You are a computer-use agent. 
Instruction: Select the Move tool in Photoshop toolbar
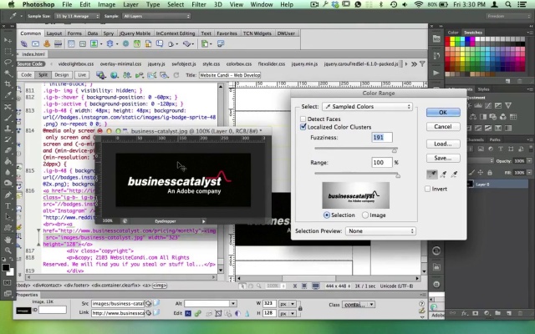[x=8, y=40]
